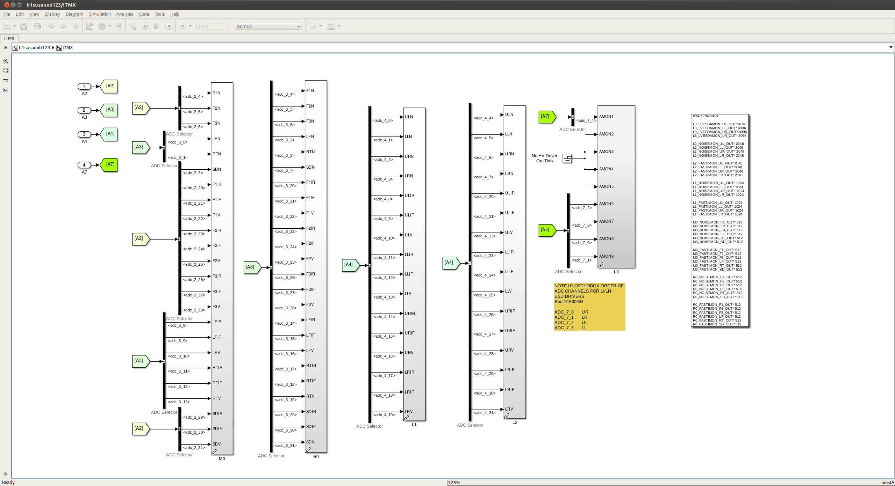Click the 125% zoom level in status bar
Image resolution: width=895 pixels, height=486 pixels.
click(454, 483)
